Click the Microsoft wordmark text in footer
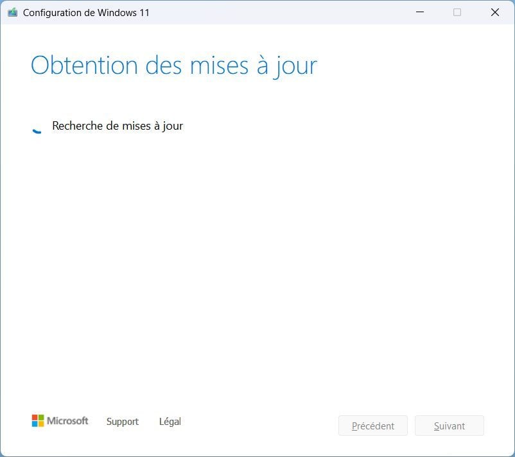 (x=67, y=421)
